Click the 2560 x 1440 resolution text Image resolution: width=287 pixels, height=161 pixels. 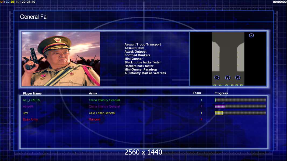(143, 152)
